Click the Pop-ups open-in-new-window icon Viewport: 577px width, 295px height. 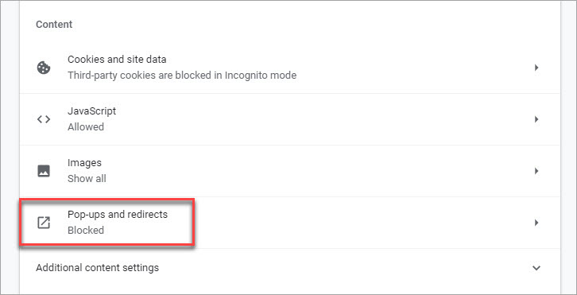coord(44,223)
